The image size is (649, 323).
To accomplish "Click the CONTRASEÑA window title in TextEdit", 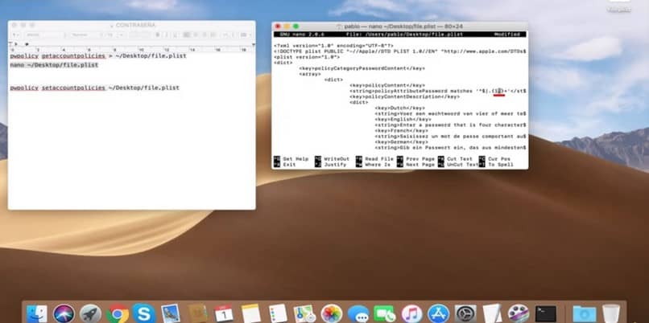I will [x=135, y=25].
